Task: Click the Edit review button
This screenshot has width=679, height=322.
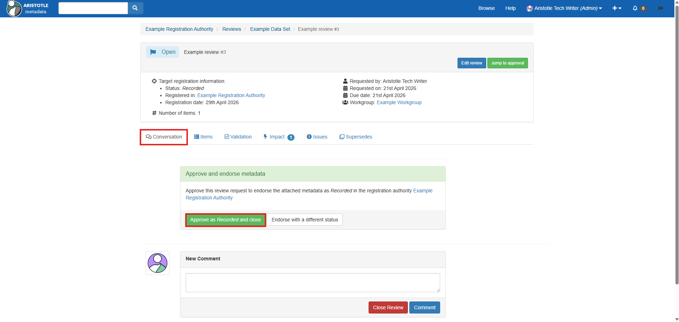Action: pyautogui.click(x=471, y=63)
